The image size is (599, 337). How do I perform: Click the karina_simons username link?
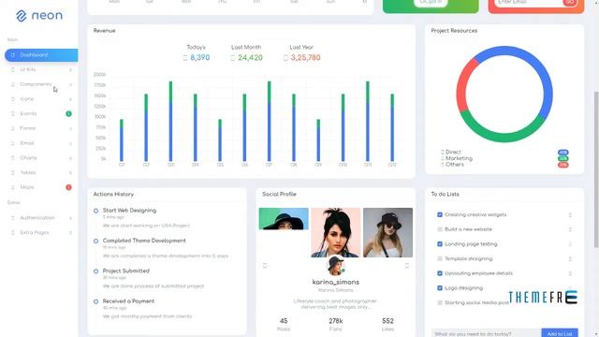[336, 282]
